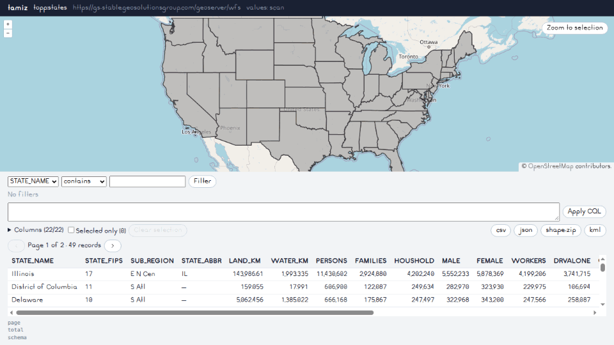Screen dimensions: 614x345
Task: Sort by SUB_REGION column header
Action: coord(152,261)
